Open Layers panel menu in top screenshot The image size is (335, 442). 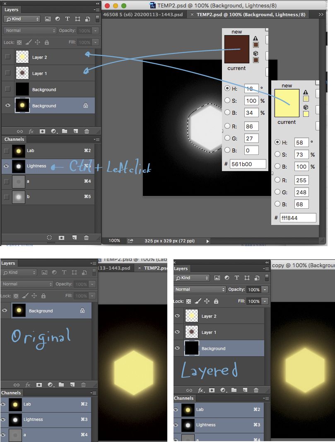click(x=96, y=10)
